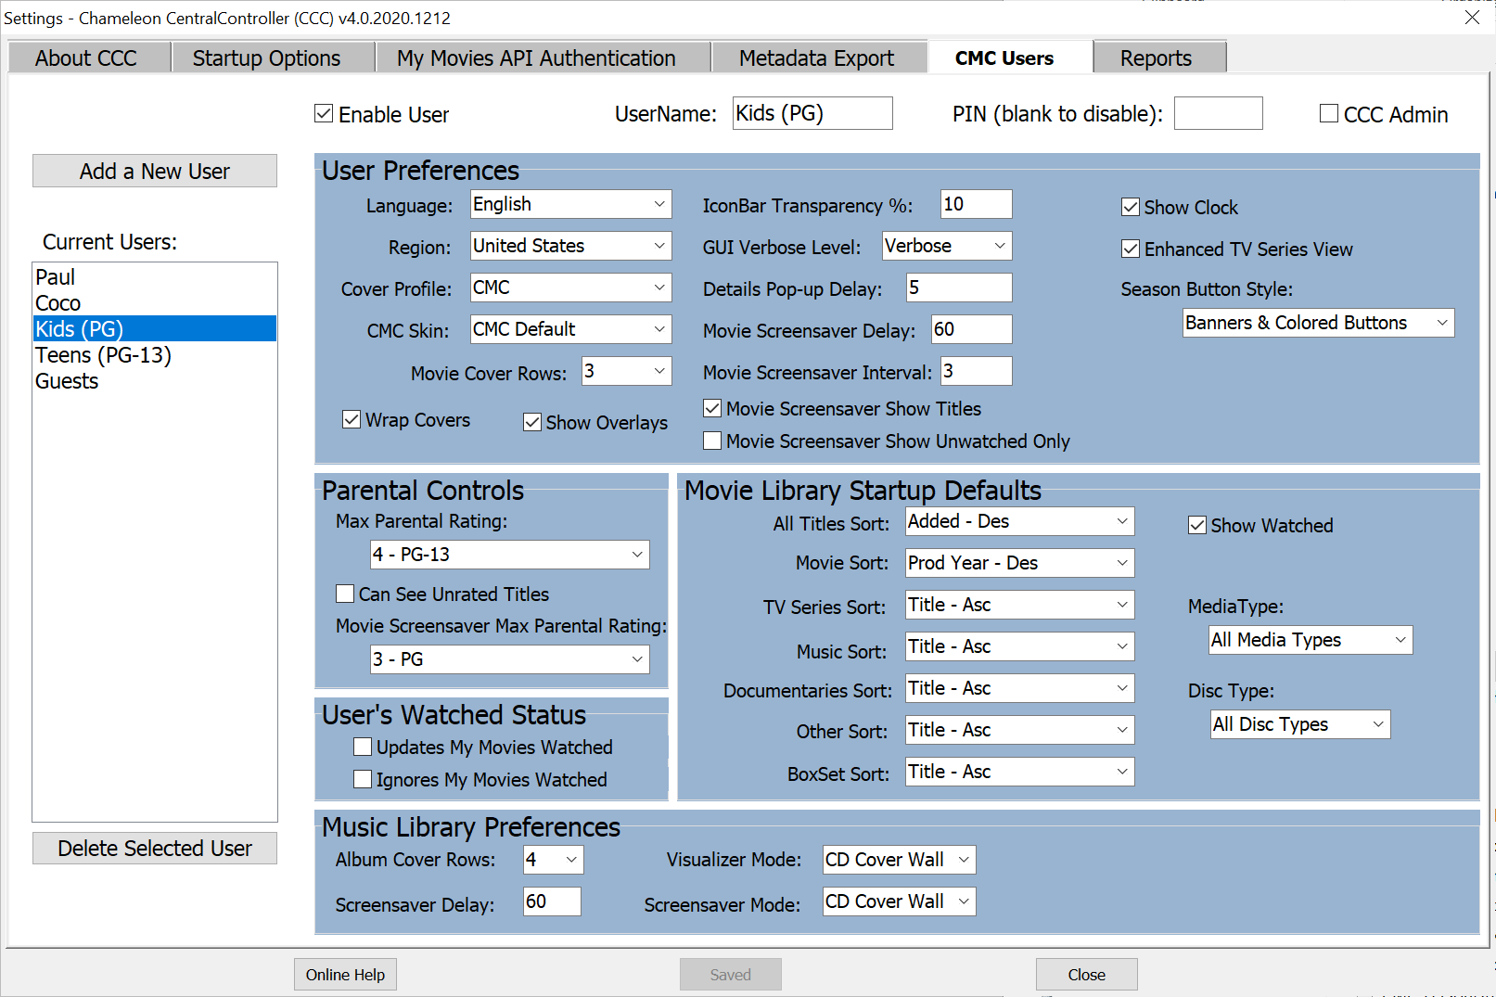1496x997 pixels.
Task: Click the PIN input field
Action: tap(1218, 113)
